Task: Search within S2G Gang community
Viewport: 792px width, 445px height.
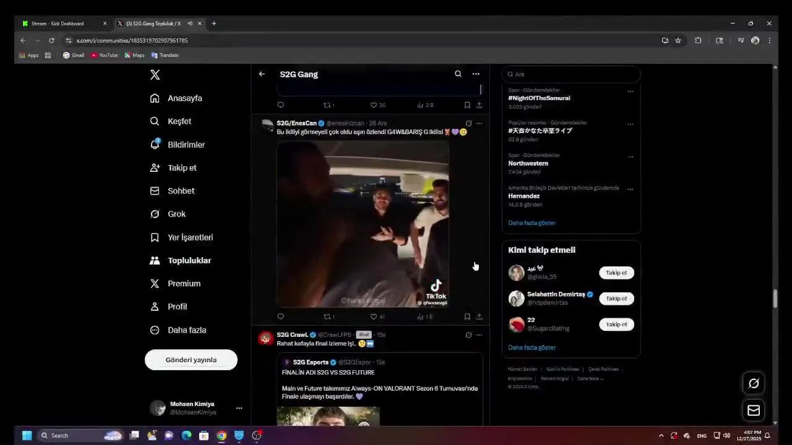Action: click(x=458, y=74)
